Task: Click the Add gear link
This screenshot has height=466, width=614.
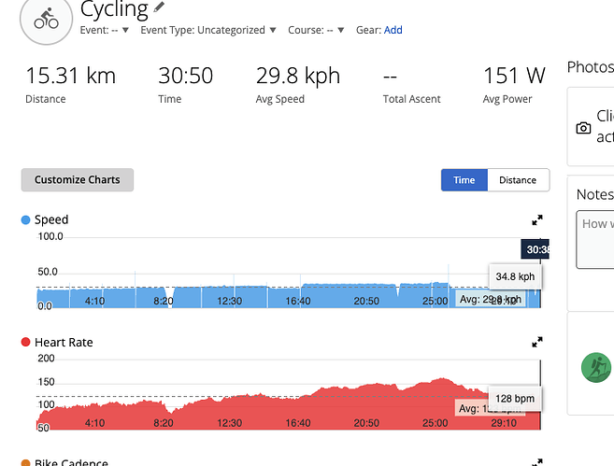Action: pos(393,30)
